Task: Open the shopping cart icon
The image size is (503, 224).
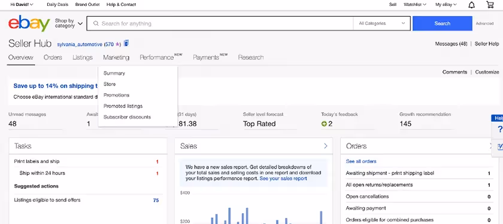Action: pyautogui.click(x=490, y=5)
